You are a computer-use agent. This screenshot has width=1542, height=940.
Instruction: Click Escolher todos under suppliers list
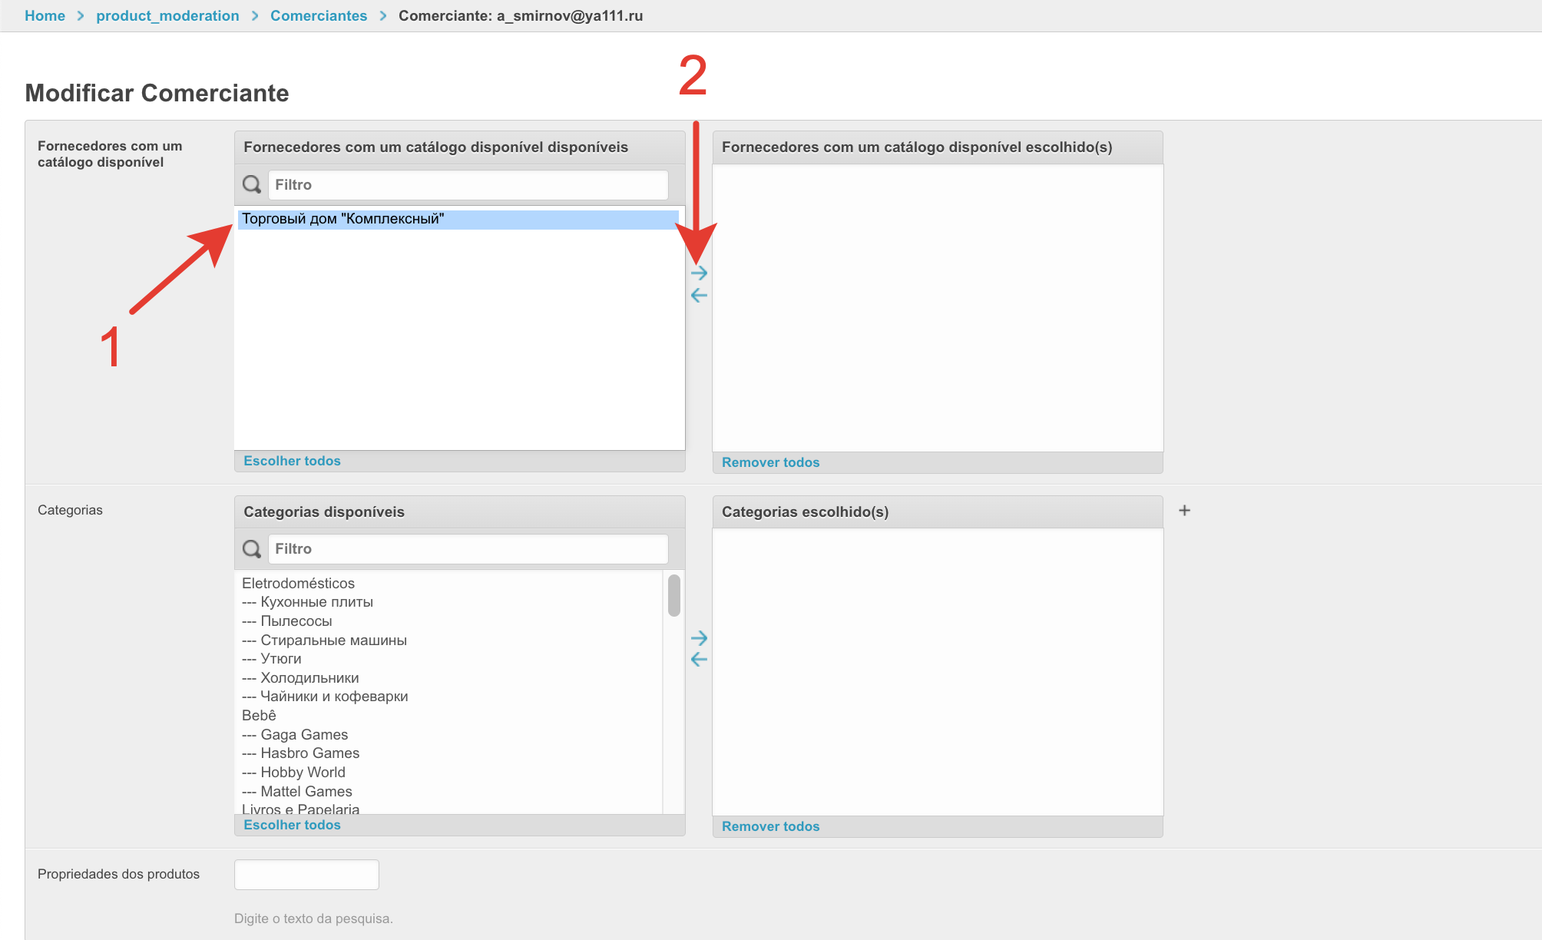point(292,461)
